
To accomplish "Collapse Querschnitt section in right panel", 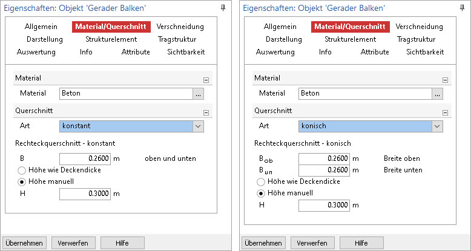I will click(445, 113).
